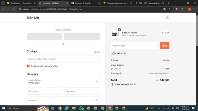Switch to the Verify Codes SimplyCodes tab
Screen dimensions: 198x111
pyautogui.click(x=21, y=3)
